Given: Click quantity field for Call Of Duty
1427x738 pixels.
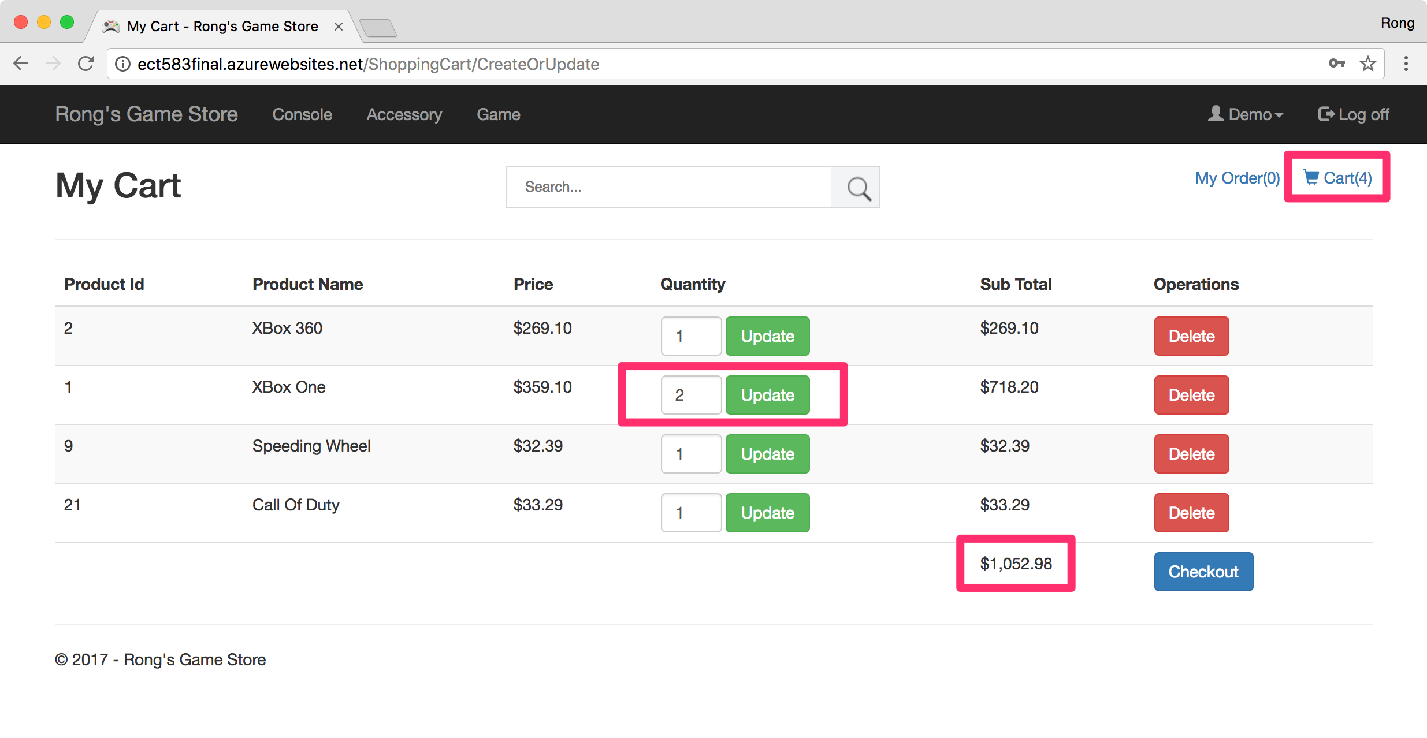Looking at the screenshot, I should click(691, 513).
